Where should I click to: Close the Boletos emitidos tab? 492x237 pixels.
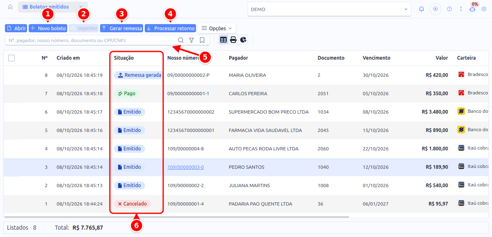tap(81, 7)
